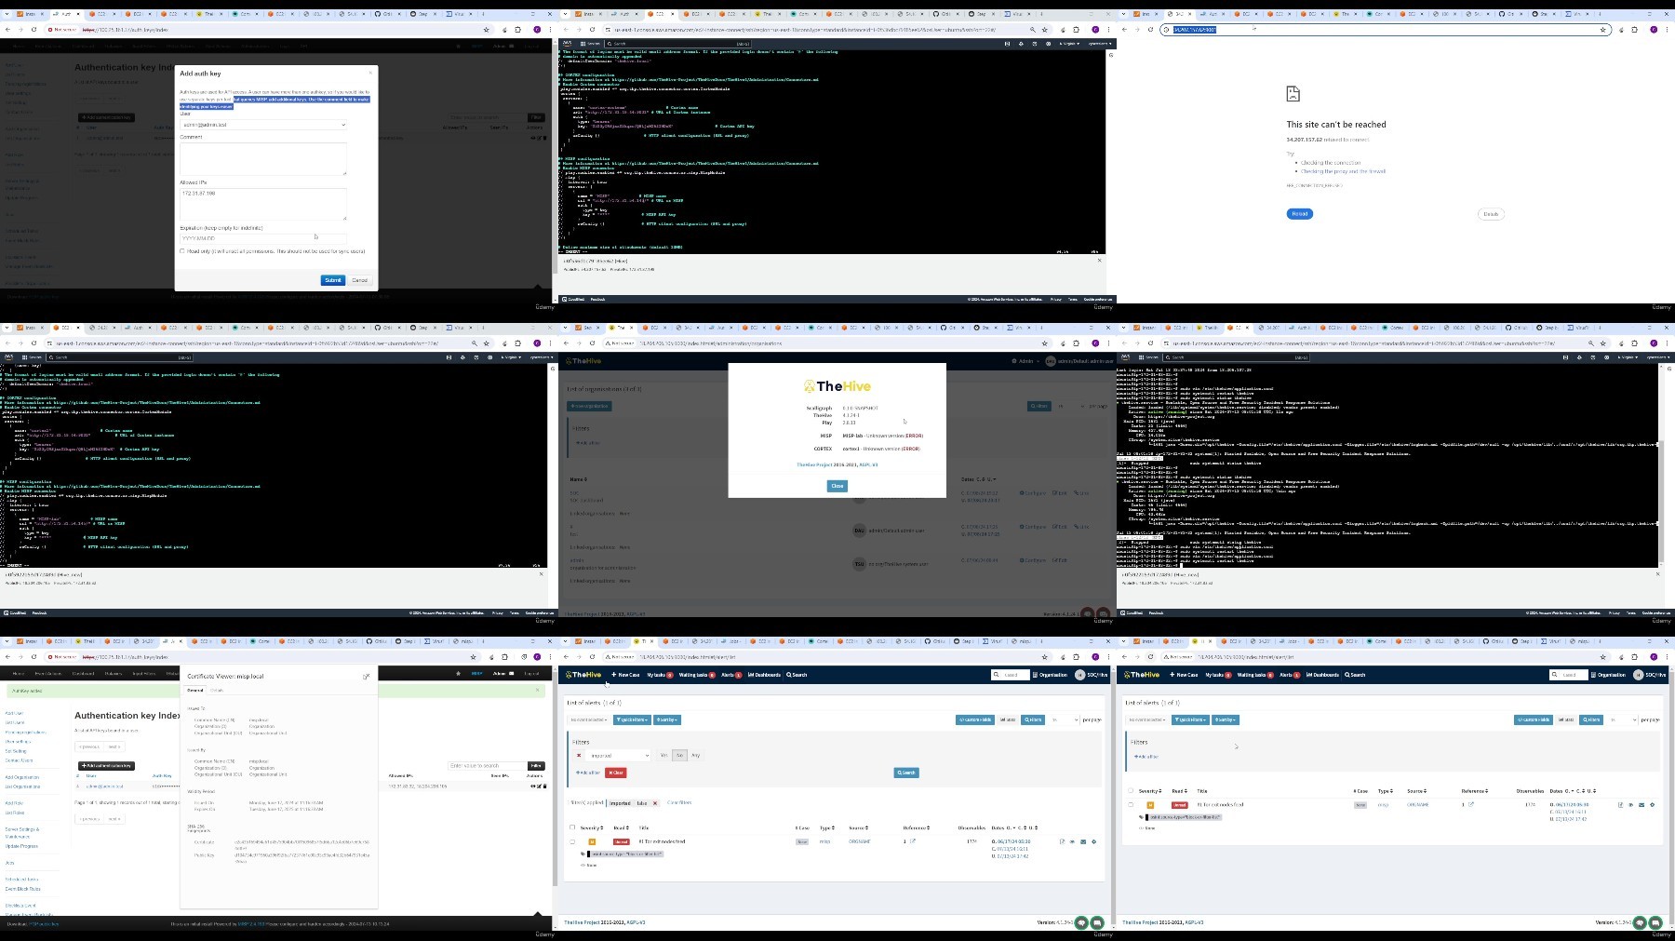
Task: Click Alerts menu in unfiltered alerts window
Action: 1290,675
